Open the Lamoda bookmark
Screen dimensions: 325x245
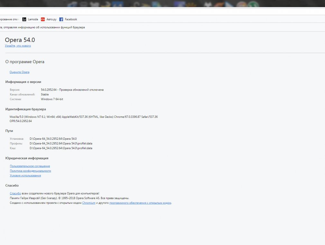(30, 19)
